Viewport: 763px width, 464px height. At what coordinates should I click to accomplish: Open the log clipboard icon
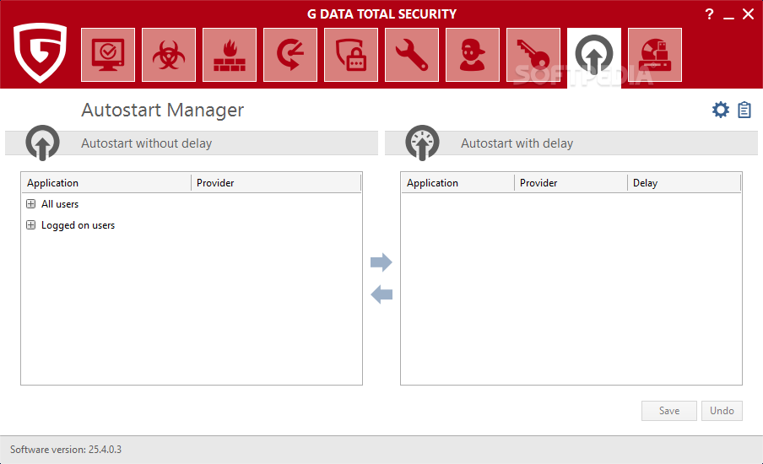[x=744, y=110]
